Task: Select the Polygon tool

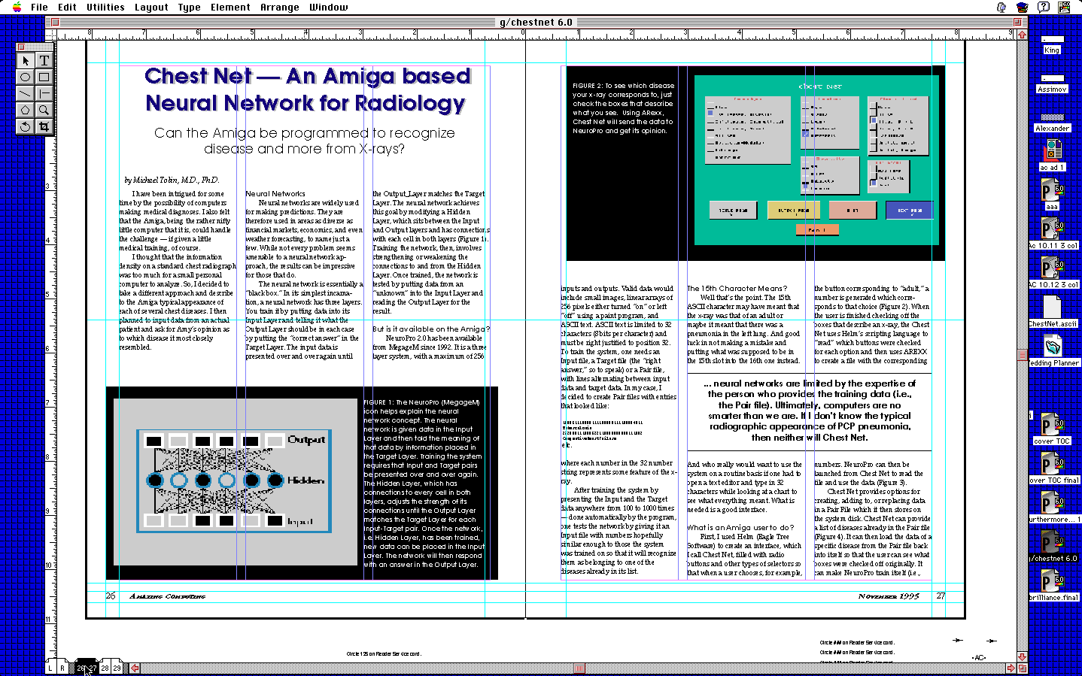Action: point(25,110)
